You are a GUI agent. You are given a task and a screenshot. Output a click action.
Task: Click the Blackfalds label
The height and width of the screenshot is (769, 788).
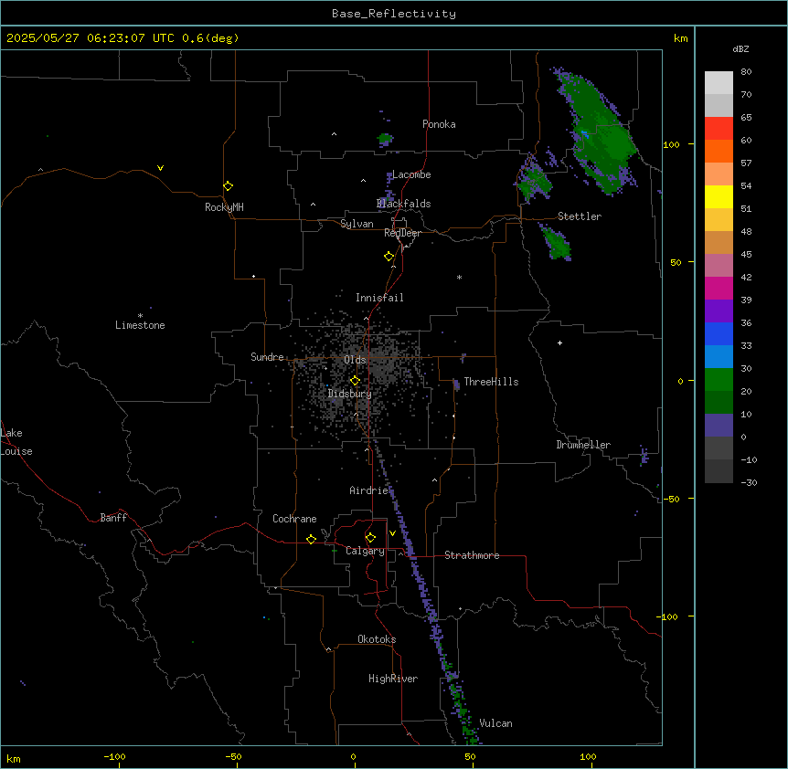tap(403, 204)
